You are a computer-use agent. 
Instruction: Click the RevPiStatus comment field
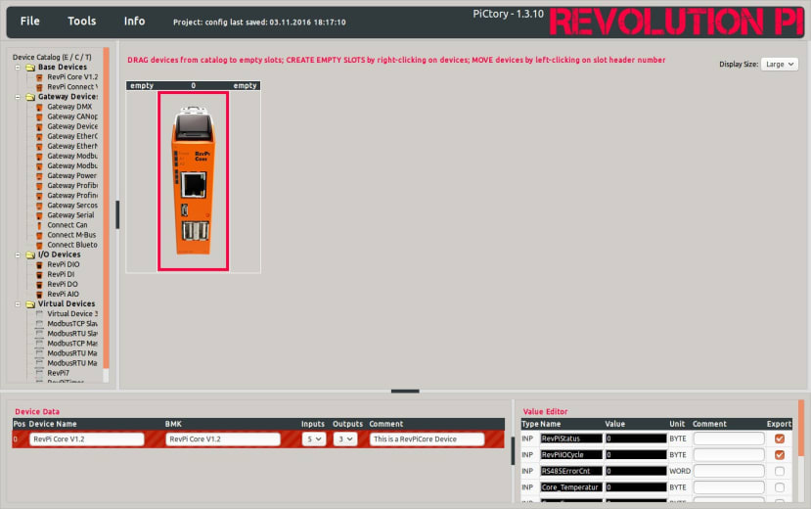pyautogui.click(x=729, y=439)
